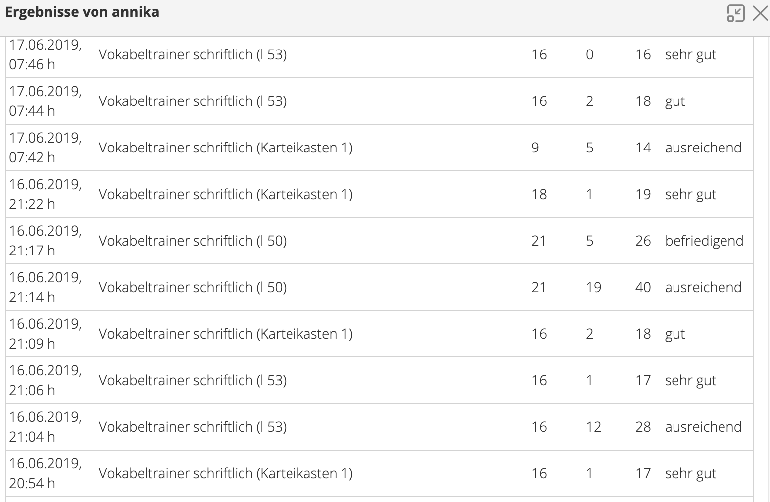The image size is (770, 502).
Task: Select the 17.06.2019, 07:46 h result row
Action: coord(380,54)
